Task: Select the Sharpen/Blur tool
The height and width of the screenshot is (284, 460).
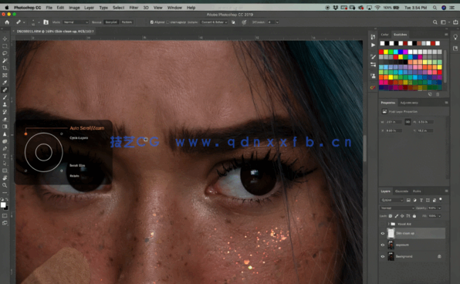Action: pos(5,134)
